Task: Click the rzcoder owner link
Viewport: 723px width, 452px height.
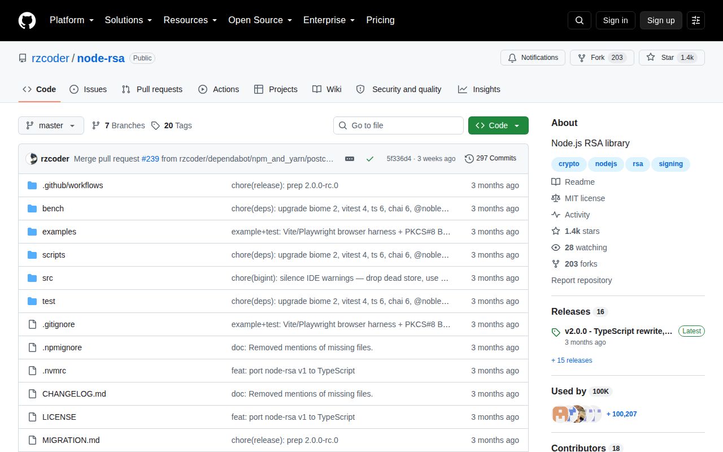Action: [x=50, y=58]
